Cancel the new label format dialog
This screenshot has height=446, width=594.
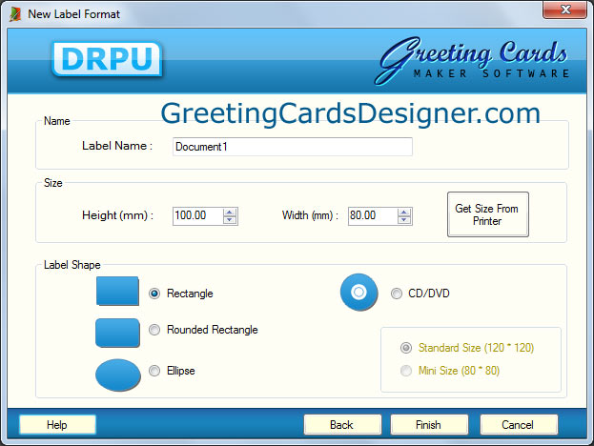pyautogui.click(x=519, y=425)
